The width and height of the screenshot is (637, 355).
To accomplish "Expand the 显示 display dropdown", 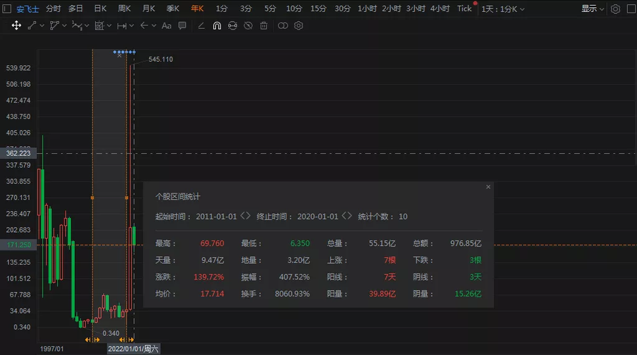I will [x=592, y=9].
